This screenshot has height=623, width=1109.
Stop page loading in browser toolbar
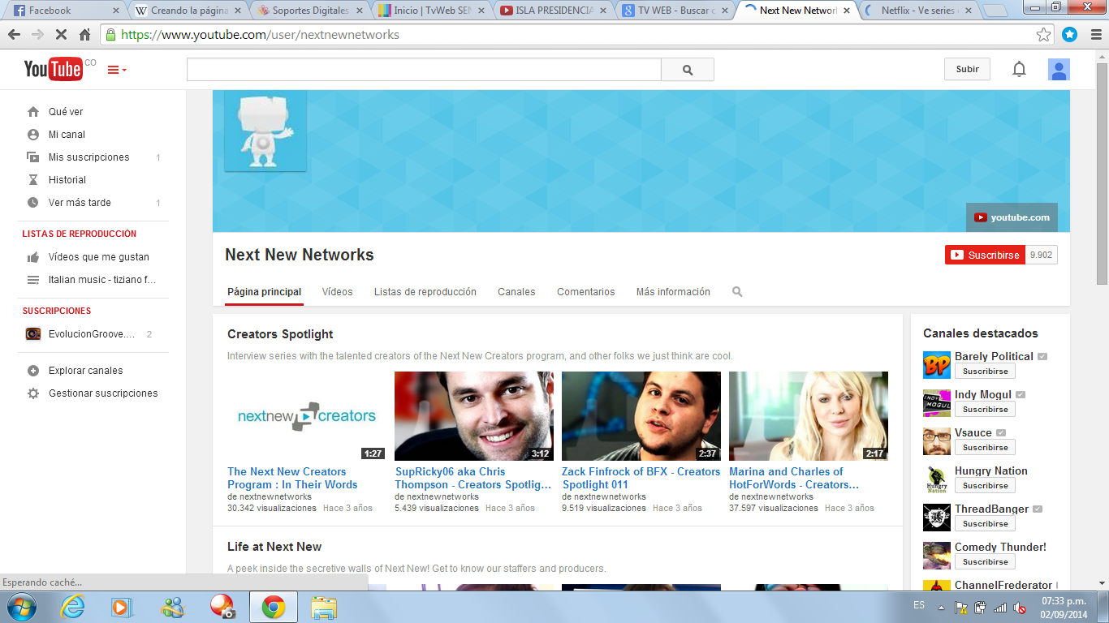61,35
